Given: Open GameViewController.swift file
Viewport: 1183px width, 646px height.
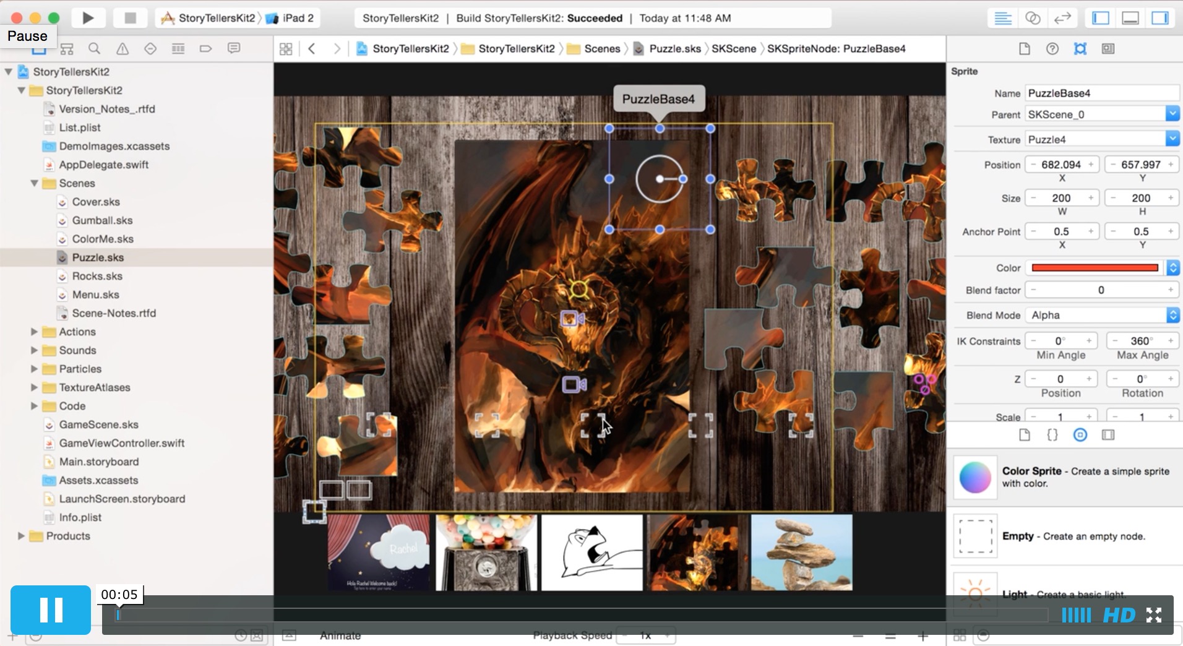Looking at the screenshot, I should [121, 443].
